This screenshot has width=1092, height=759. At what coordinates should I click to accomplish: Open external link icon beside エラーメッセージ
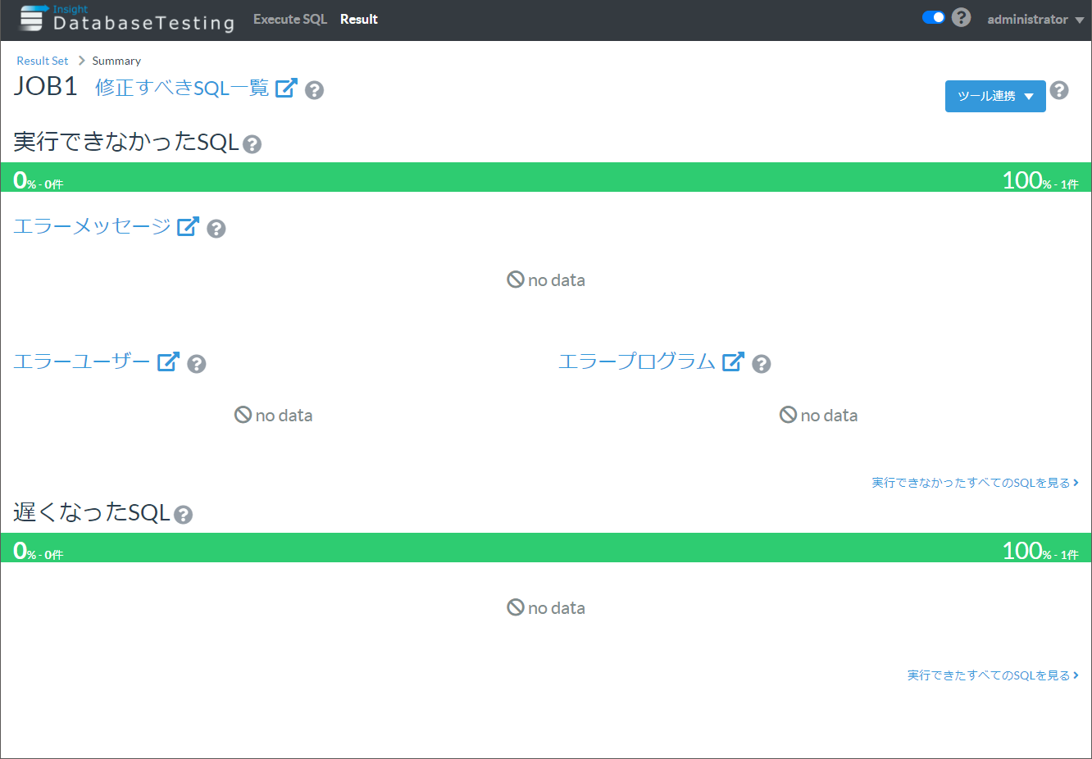[x=188, y=226]
